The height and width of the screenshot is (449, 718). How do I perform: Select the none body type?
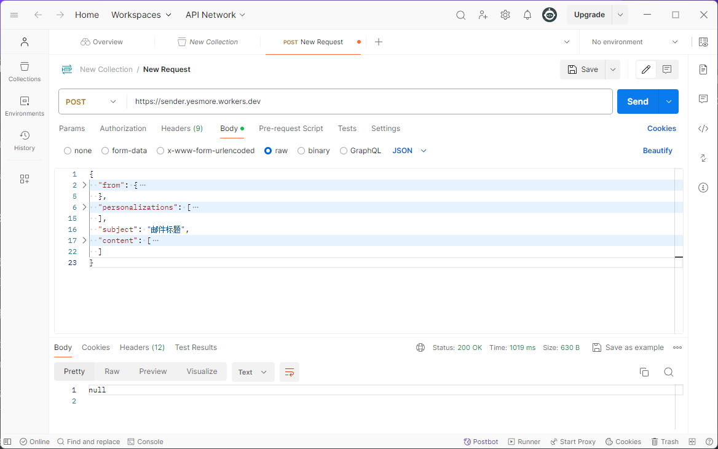coord(68,151)
